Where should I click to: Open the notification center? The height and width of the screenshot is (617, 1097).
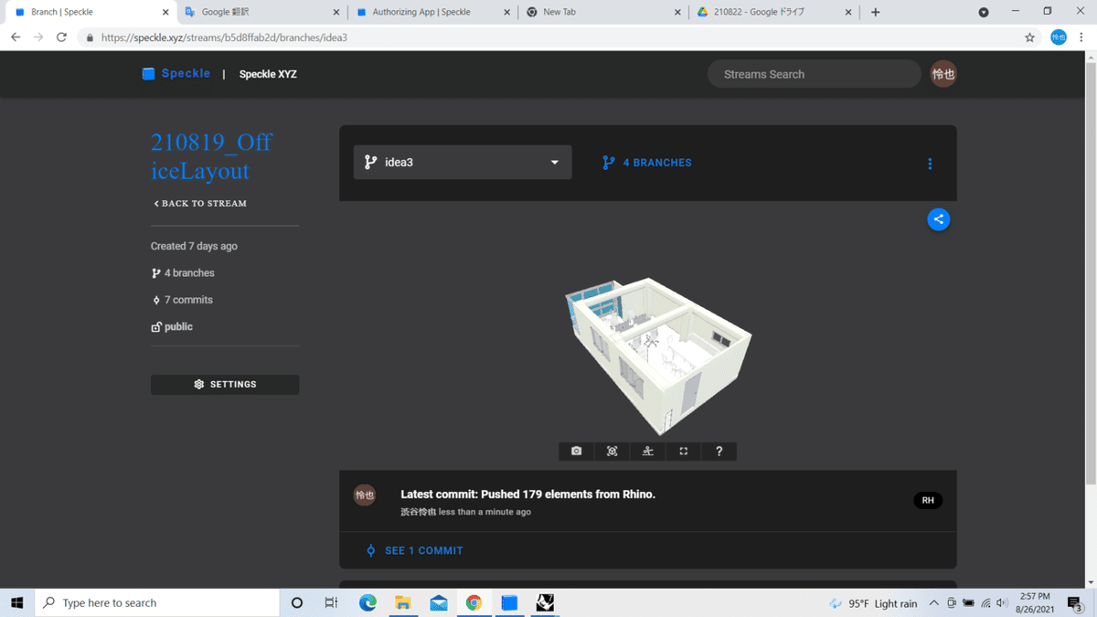pyautogui.click(x=1076, y=603)
